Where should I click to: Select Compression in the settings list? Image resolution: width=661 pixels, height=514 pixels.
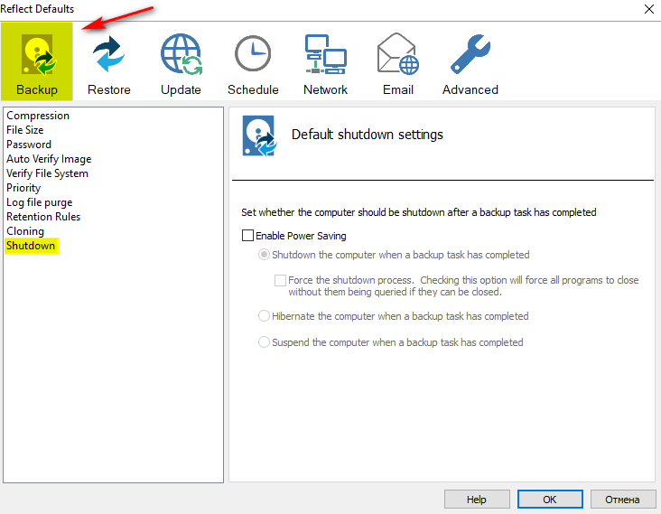click(x=38, y=116)
